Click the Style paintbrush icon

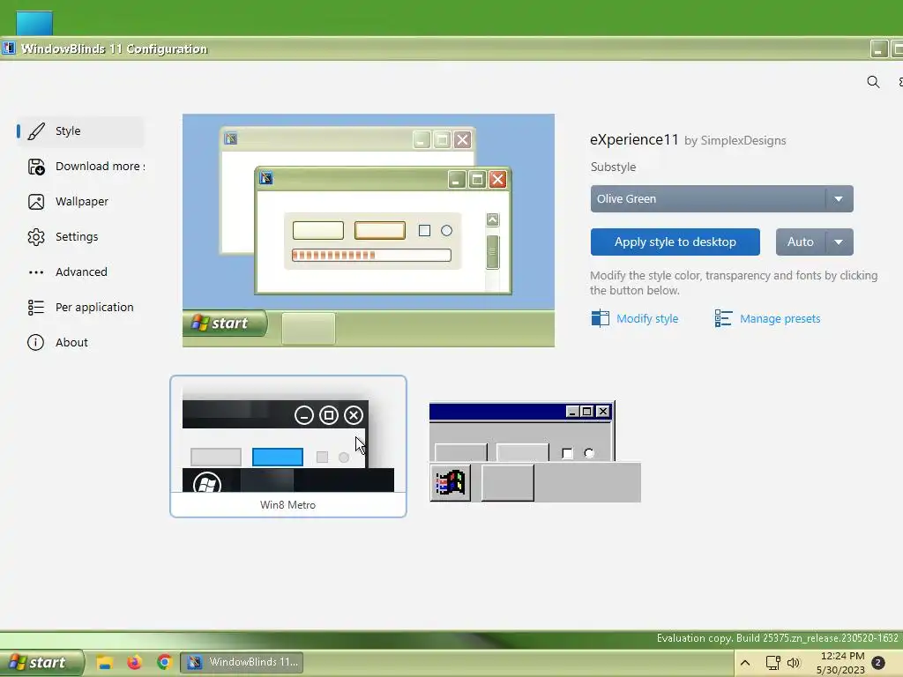[x=35, y=131]
